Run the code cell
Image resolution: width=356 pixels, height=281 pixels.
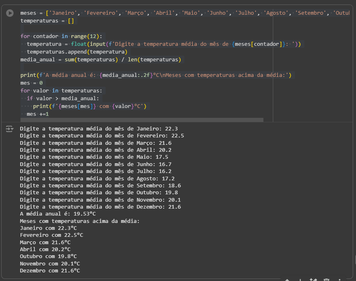coord(10,13)
